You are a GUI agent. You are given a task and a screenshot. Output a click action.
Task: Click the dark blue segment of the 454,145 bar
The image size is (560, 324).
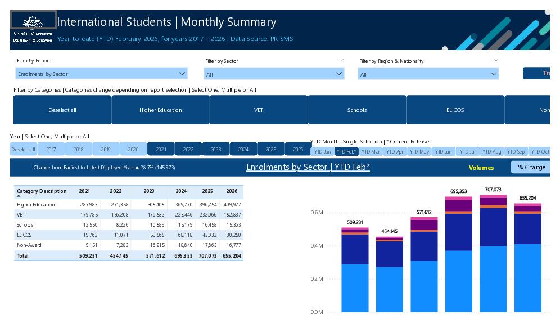[390, 254]
